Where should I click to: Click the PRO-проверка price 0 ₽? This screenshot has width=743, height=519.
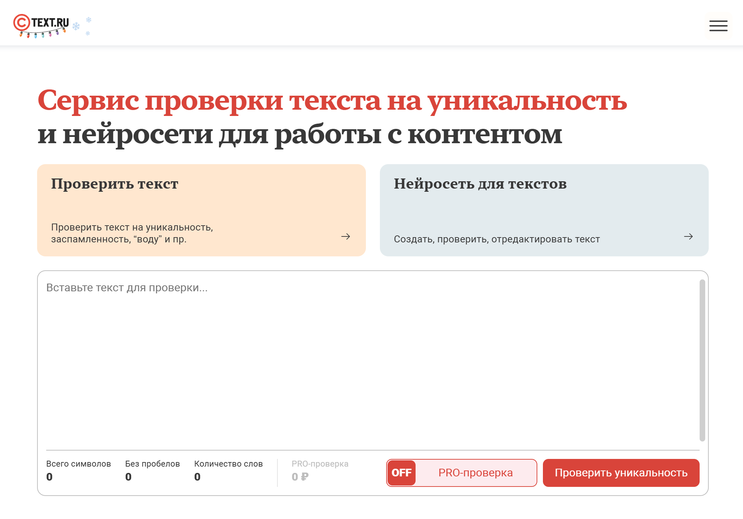300,477
